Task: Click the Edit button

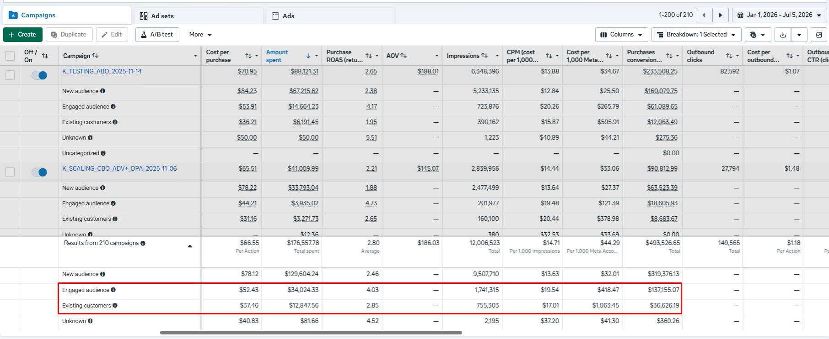Action: [x=112, y=35]
